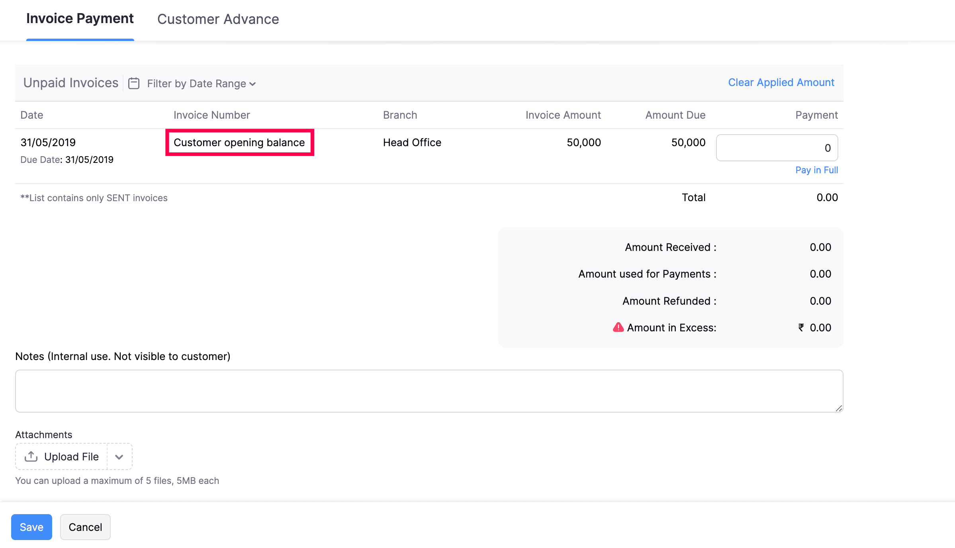Click the Payment column header

pyautogui.click(x=816, y=115)
